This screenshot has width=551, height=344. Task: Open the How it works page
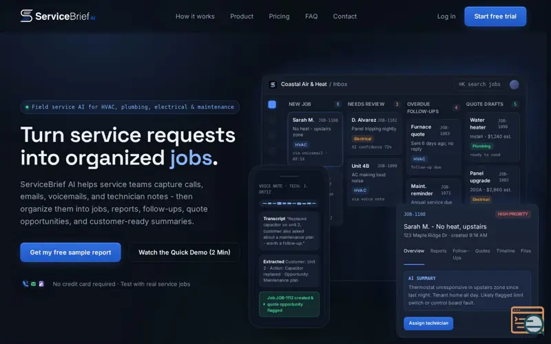pyautogui.click(x=195, y=17)
